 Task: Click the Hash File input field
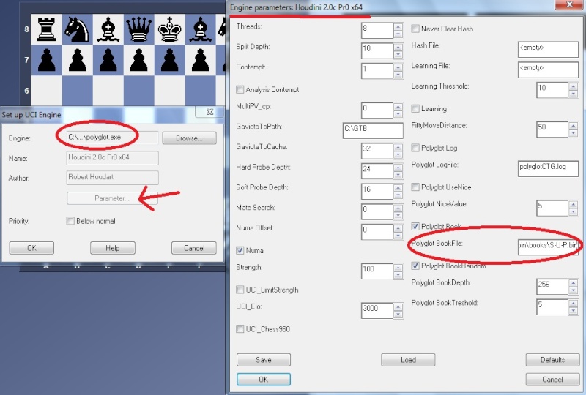548,49
